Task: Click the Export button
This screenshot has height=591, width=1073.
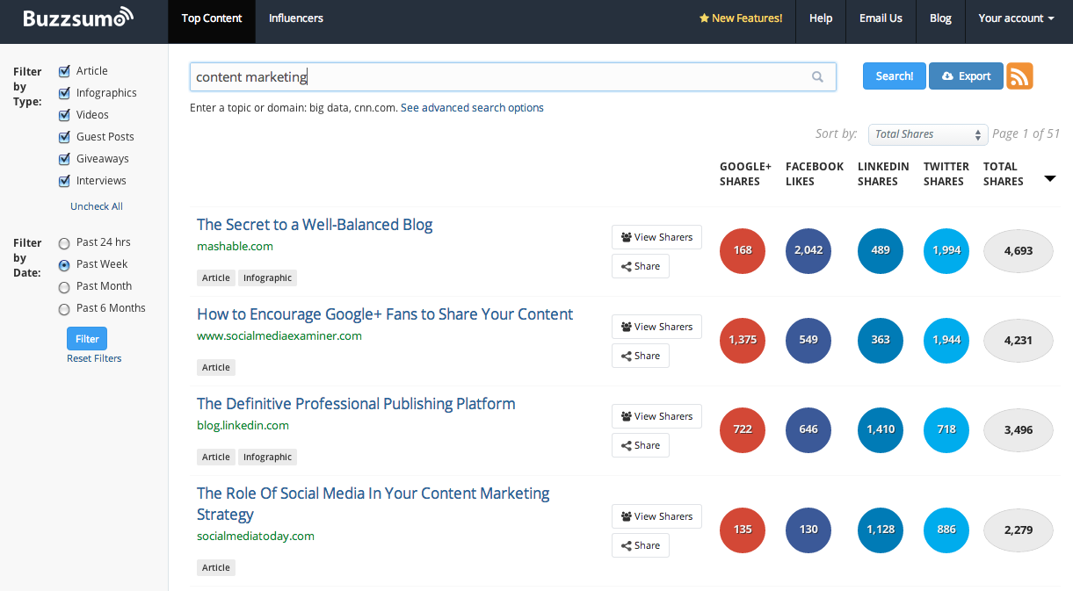Action: click(x=966, y=76)
